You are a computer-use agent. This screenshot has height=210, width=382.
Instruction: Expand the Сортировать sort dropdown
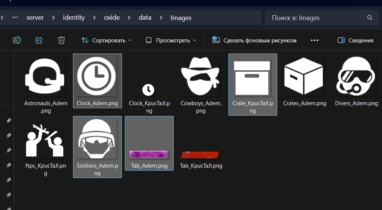[x=106, y=40]
